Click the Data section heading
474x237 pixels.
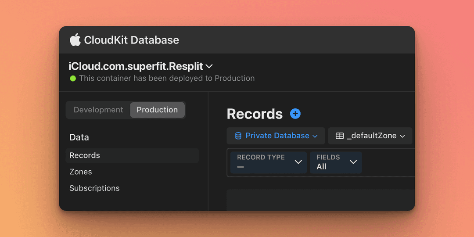point(79,137)
